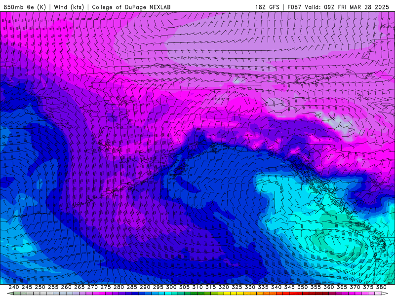Click the 280 value on the color scale
Screen dimensions: 395x296
tap(118, 287)
